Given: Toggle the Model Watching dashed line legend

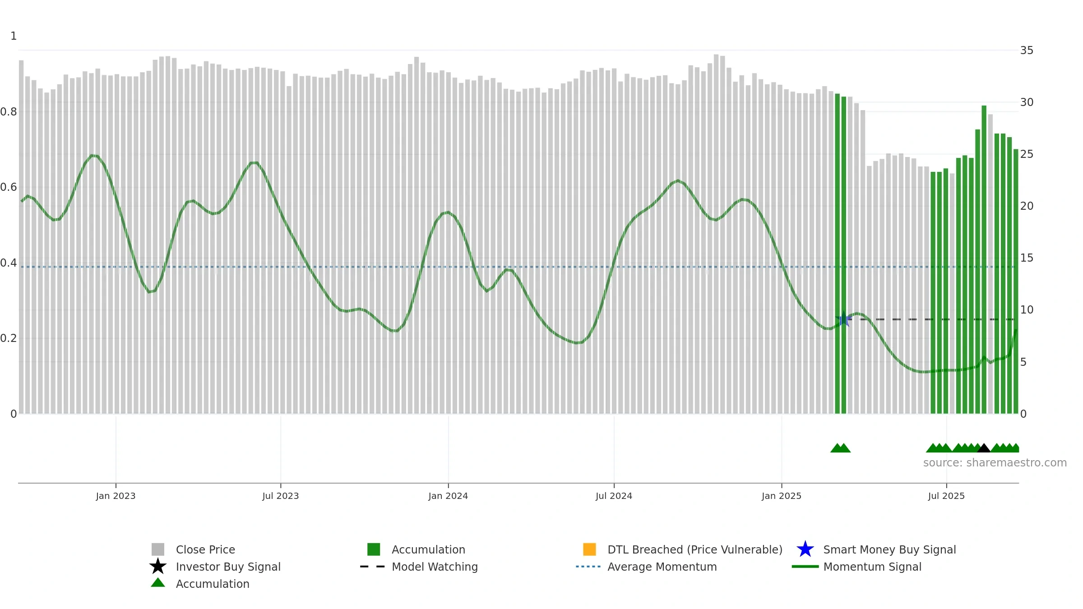Looking at the screenshot, I should [373, 567].
